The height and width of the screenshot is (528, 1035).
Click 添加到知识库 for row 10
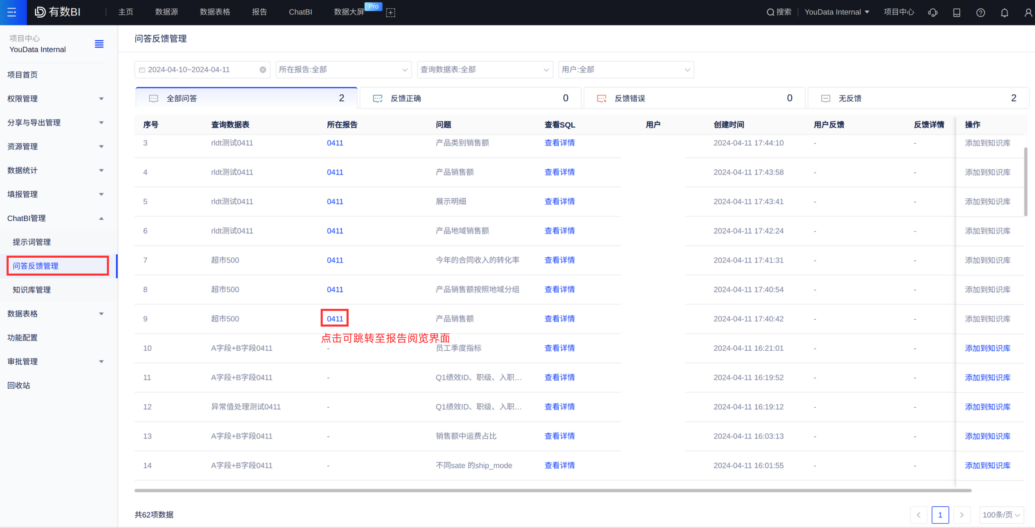[987, 348]
